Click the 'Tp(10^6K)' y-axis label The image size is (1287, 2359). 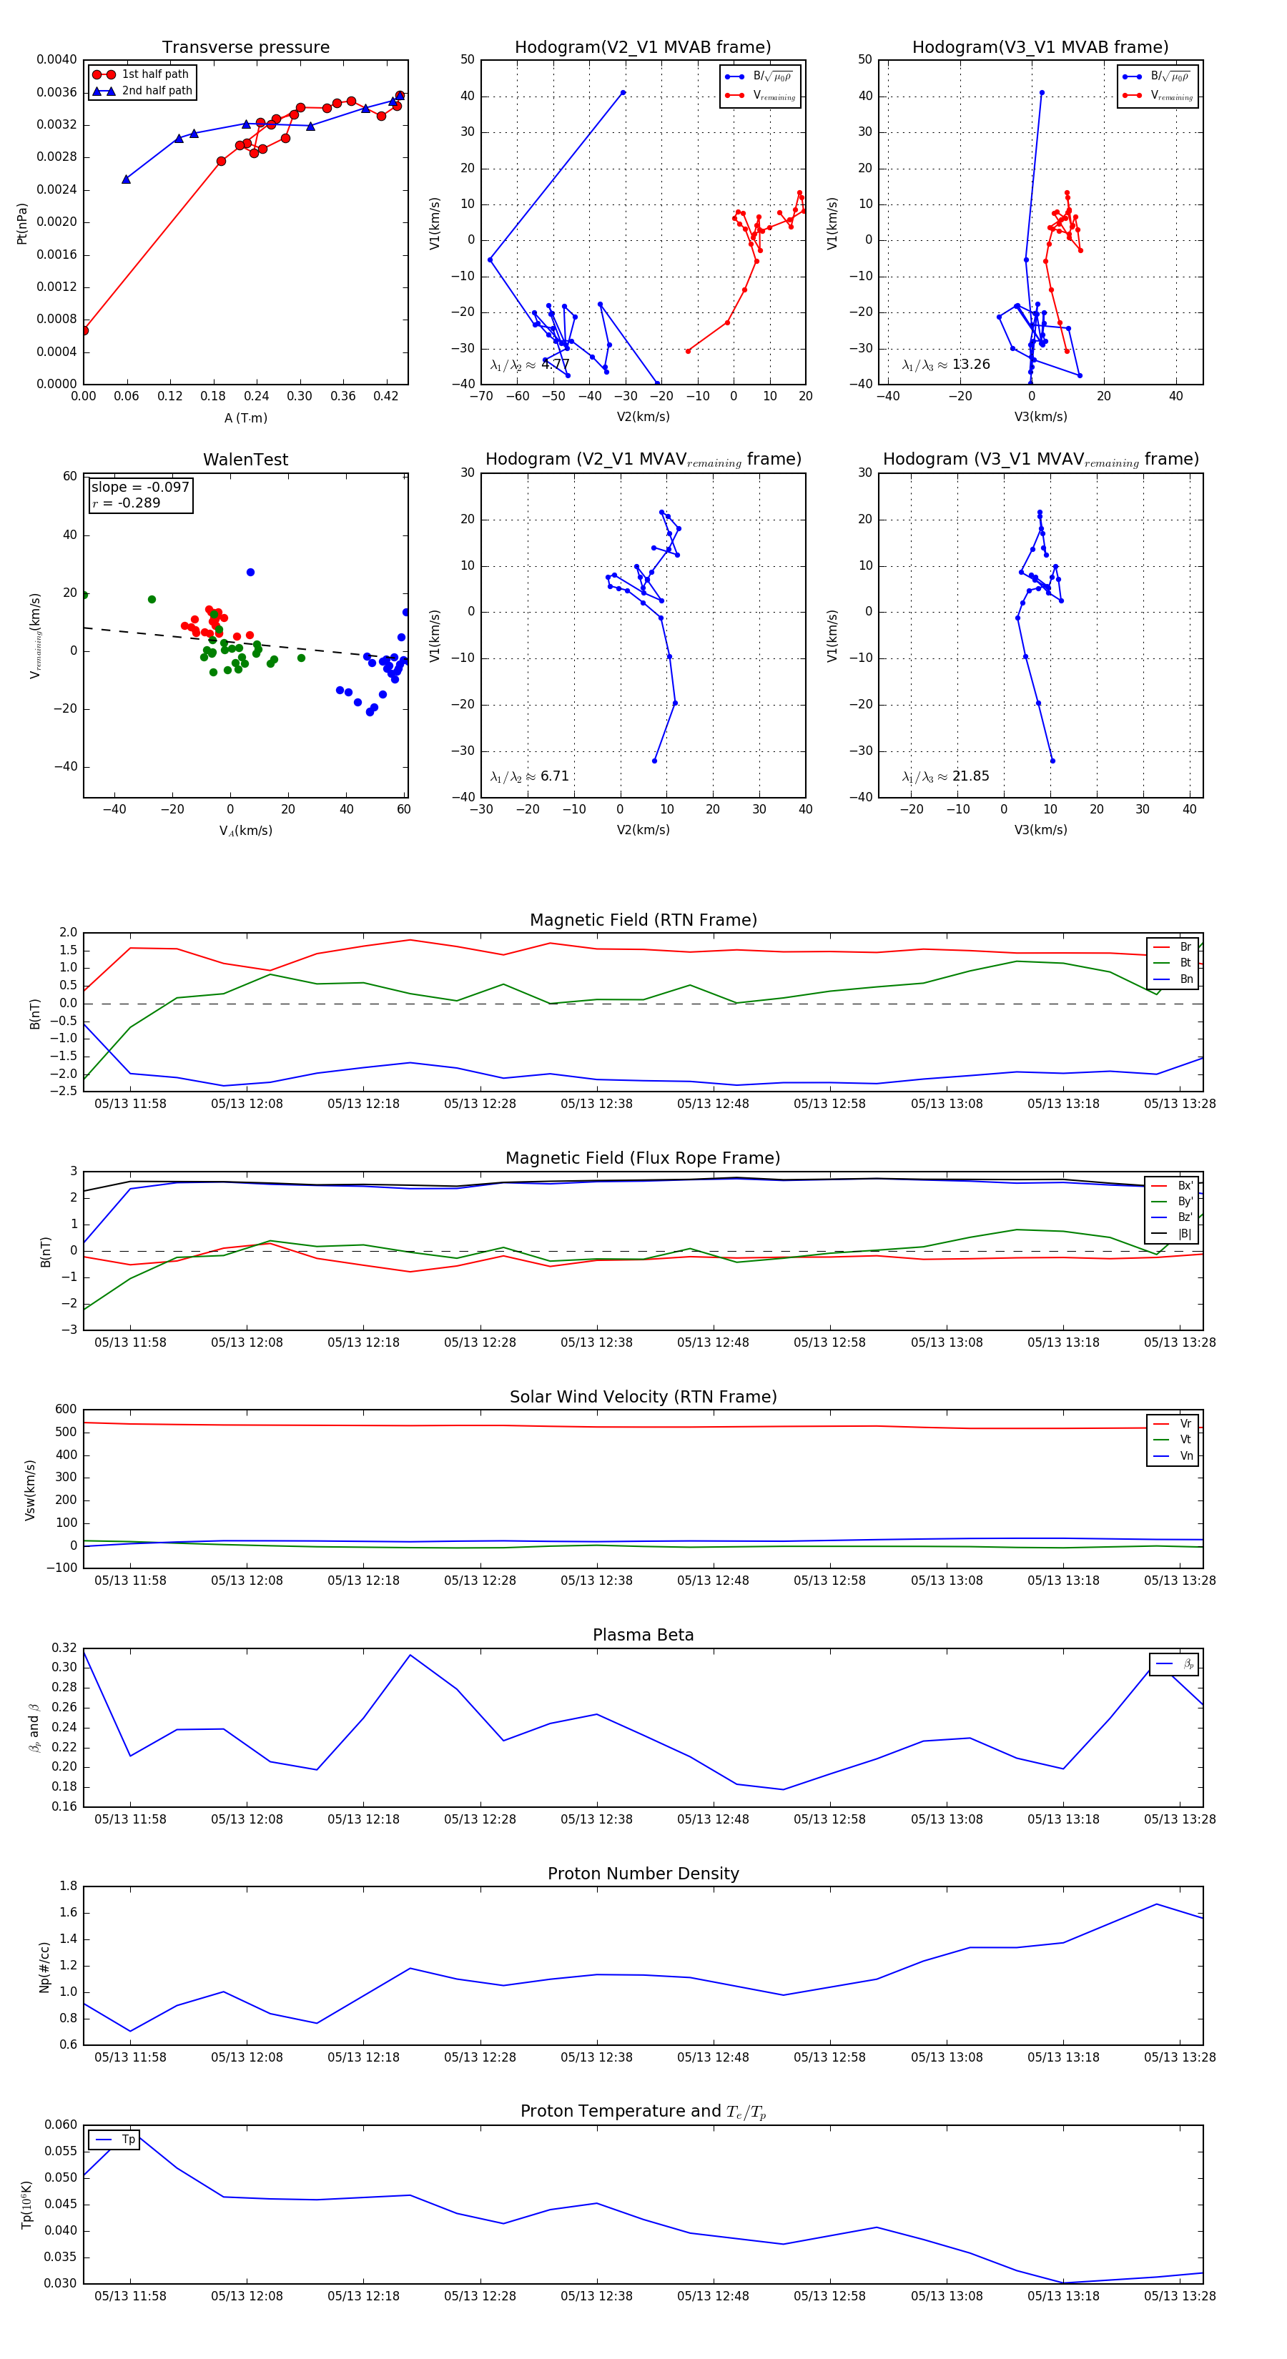(26, 2205)
